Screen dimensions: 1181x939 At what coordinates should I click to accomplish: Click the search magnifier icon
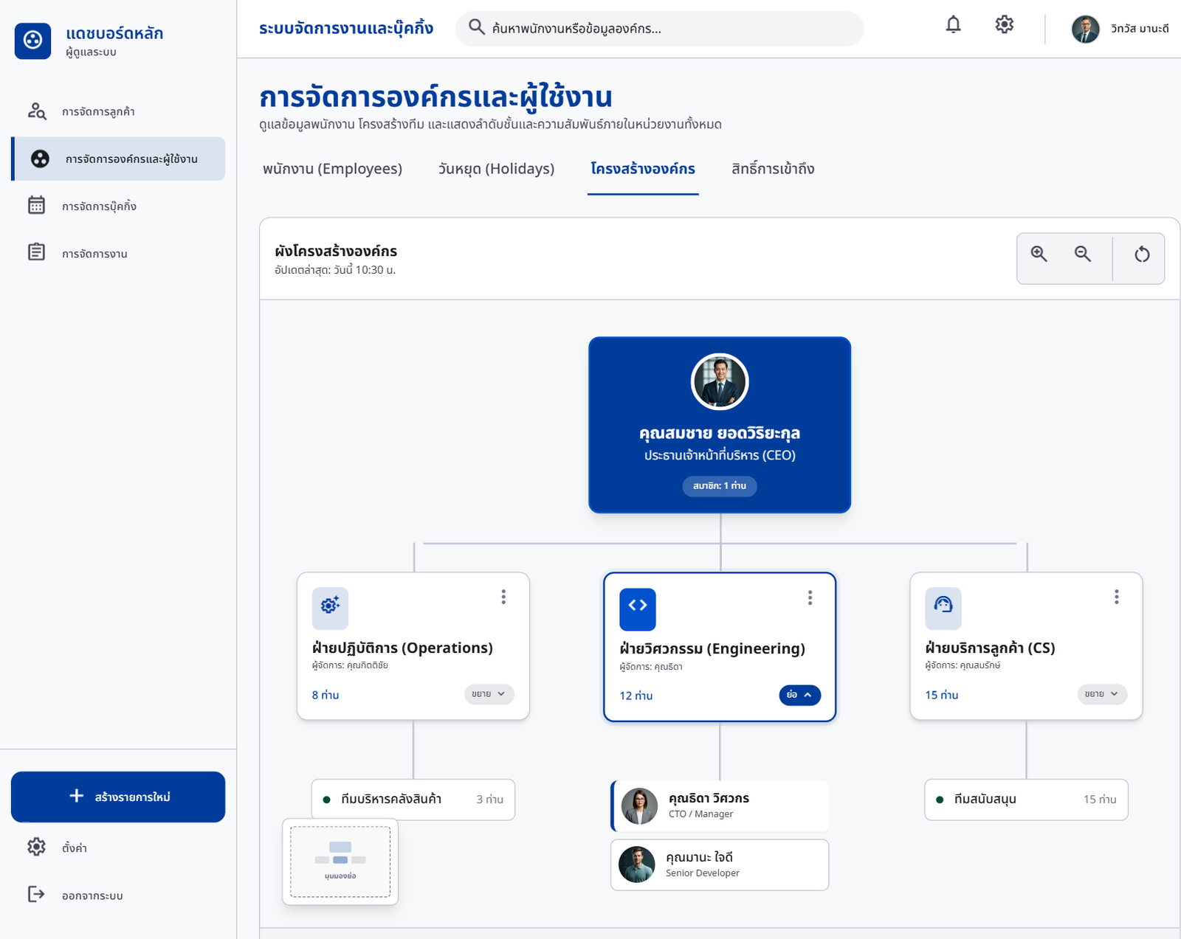(x=477, y=27)
